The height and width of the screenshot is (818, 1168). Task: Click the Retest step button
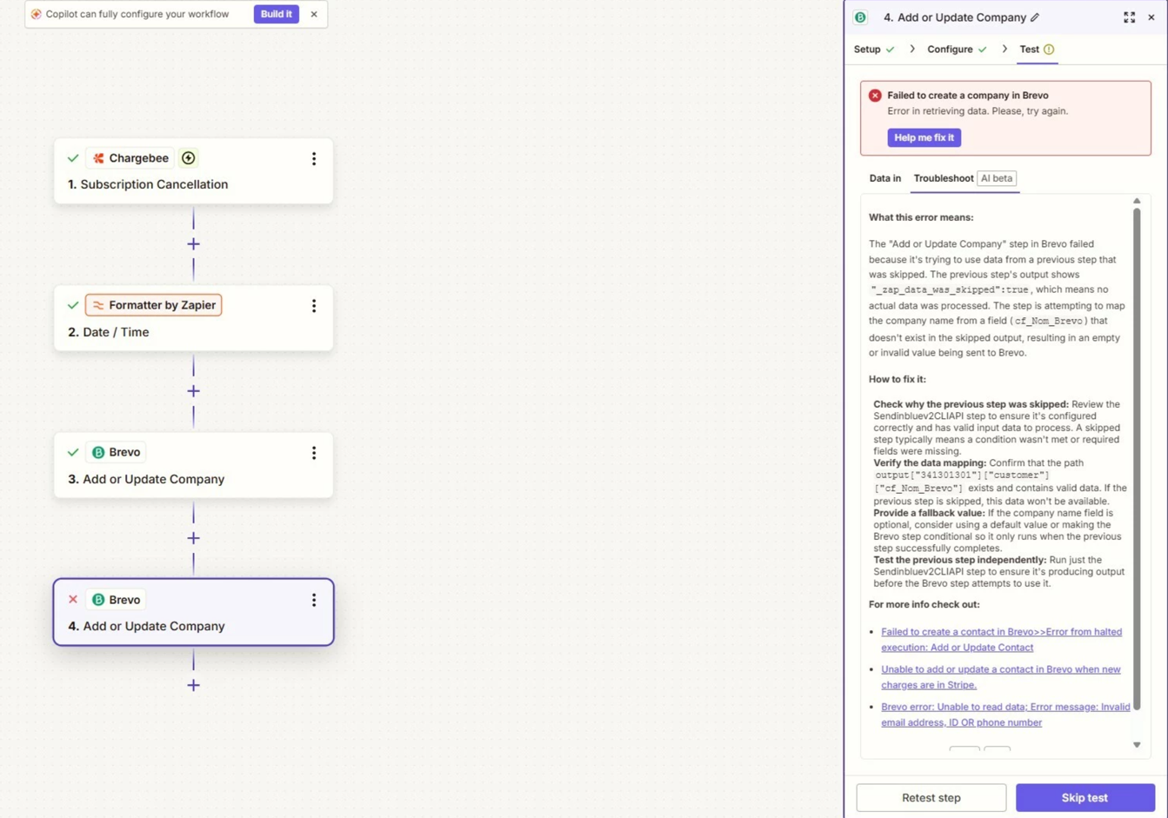coord(931,797)
